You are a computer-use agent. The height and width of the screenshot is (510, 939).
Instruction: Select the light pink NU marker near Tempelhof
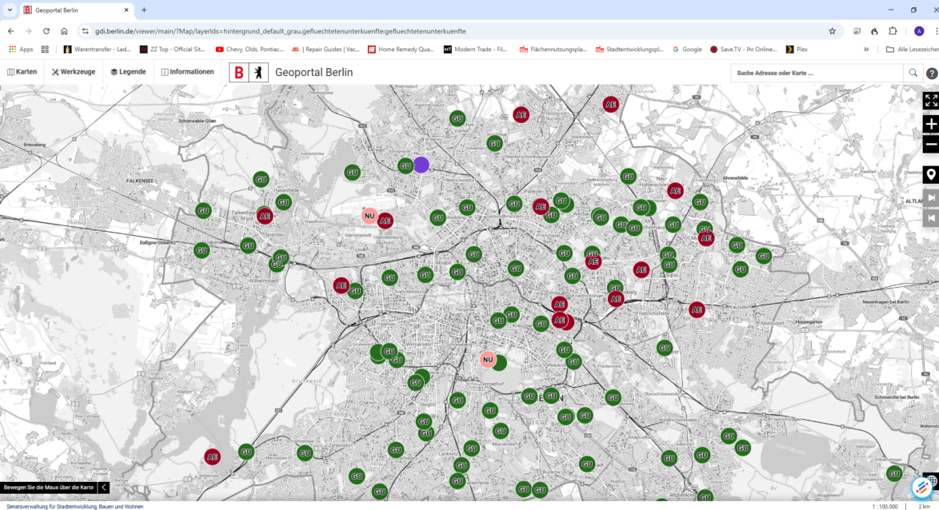click(x=487, y=360)
